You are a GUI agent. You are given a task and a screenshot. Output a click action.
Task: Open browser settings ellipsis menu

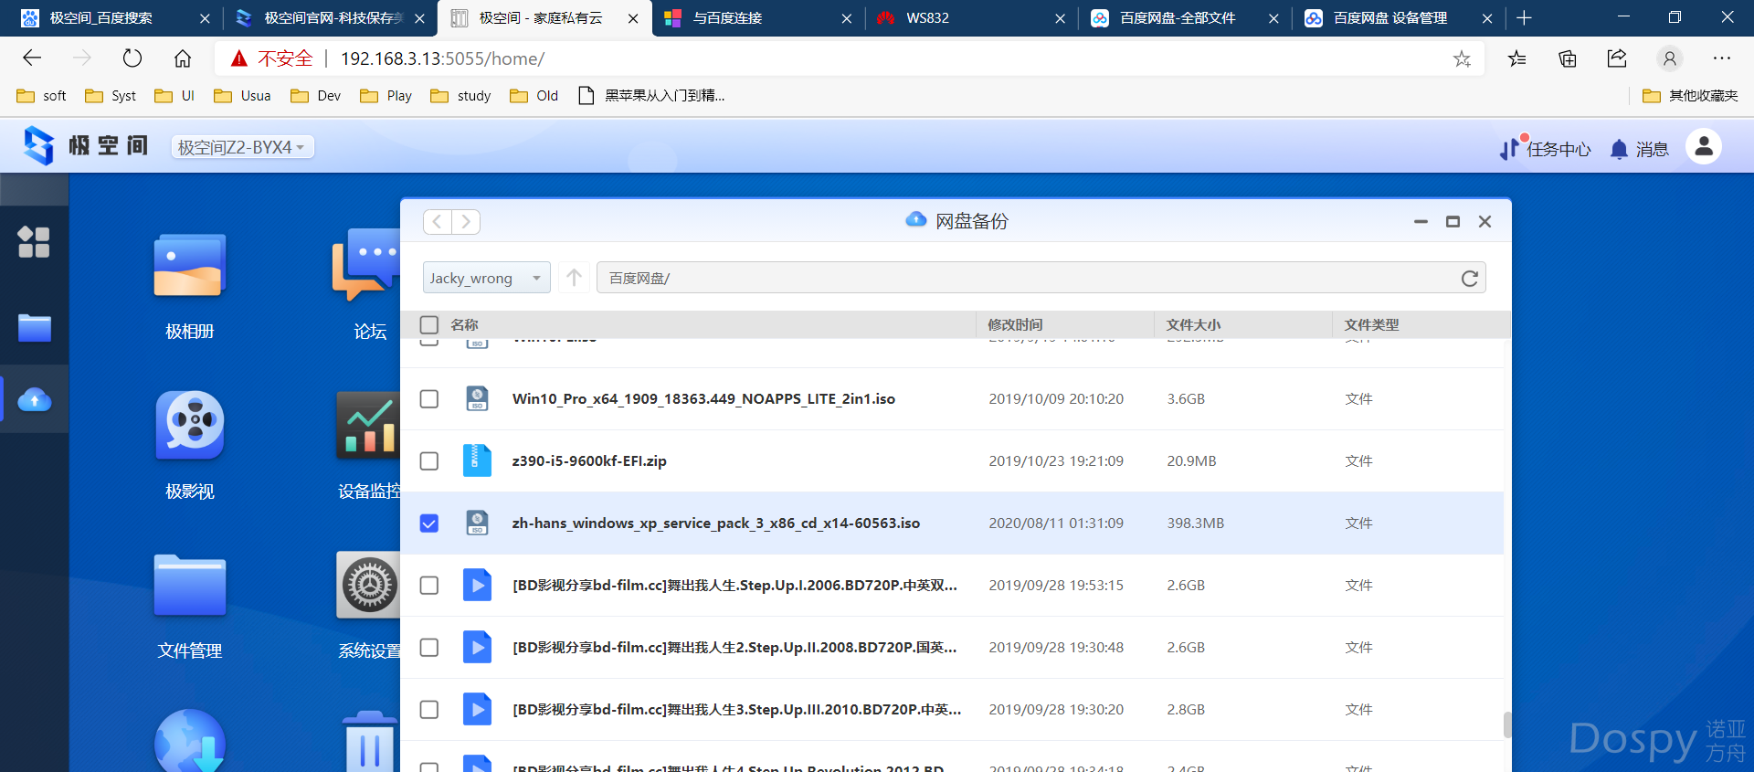click(x=1722, y=58)
